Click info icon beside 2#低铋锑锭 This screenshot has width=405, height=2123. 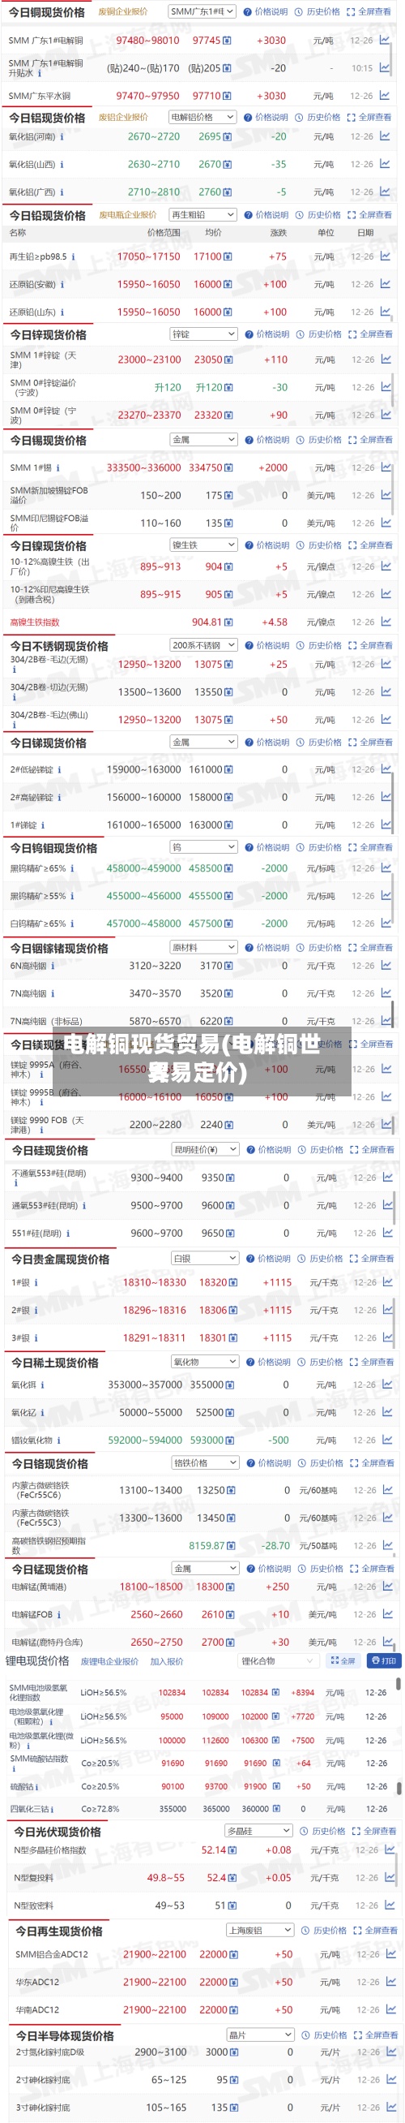pos(59,770)
